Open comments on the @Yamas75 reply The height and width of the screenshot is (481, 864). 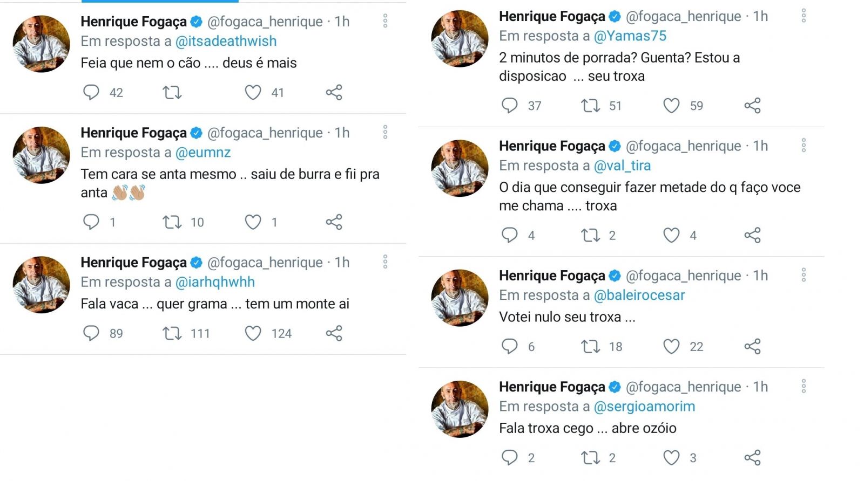point(509,106)
